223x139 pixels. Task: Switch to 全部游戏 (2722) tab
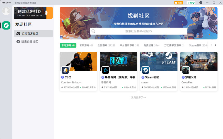coord(106,45)
